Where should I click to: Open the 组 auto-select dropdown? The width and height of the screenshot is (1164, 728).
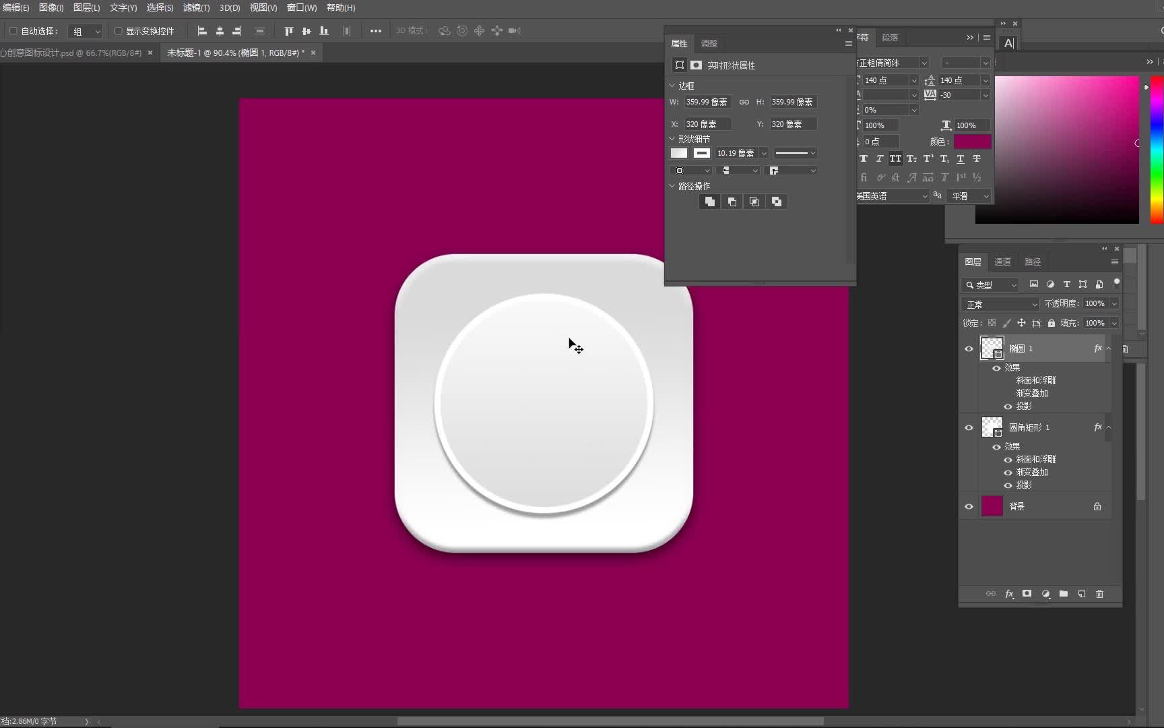pyautogui.click(x=86, y=31)
